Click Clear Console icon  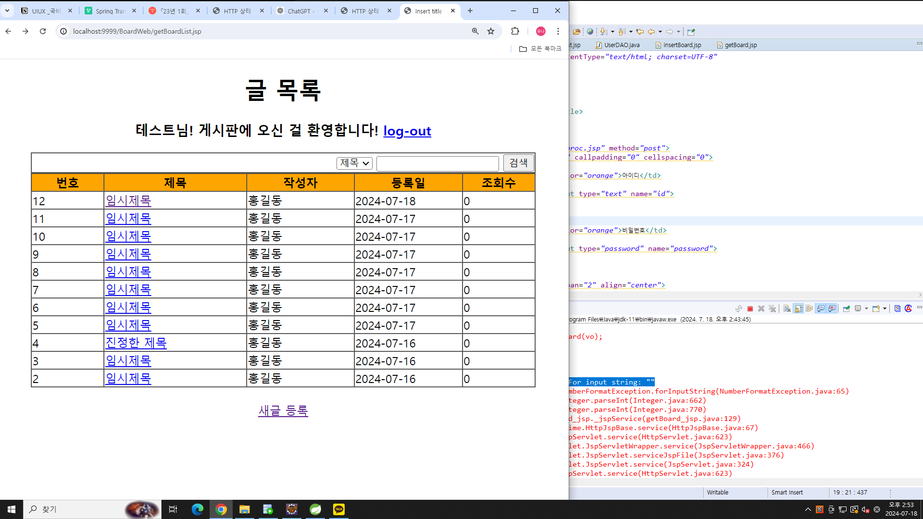(x=787, y=309)
